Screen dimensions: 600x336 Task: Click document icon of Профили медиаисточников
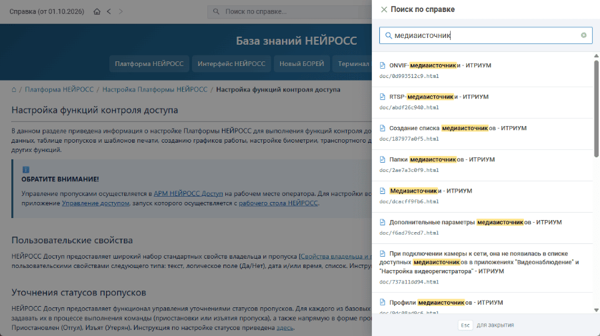382,302
